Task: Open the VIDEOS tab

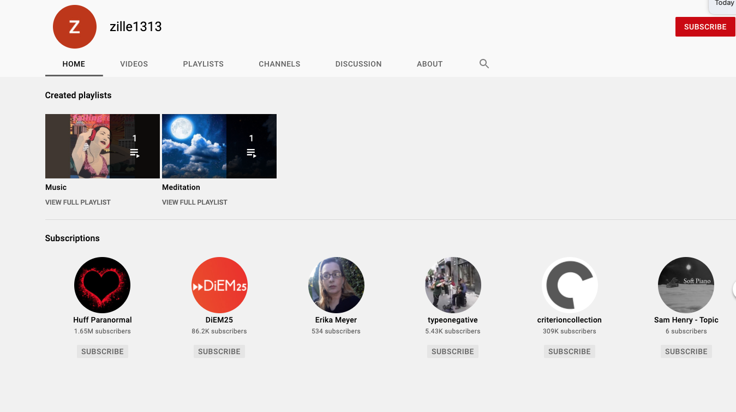Action: pos(134,64)
